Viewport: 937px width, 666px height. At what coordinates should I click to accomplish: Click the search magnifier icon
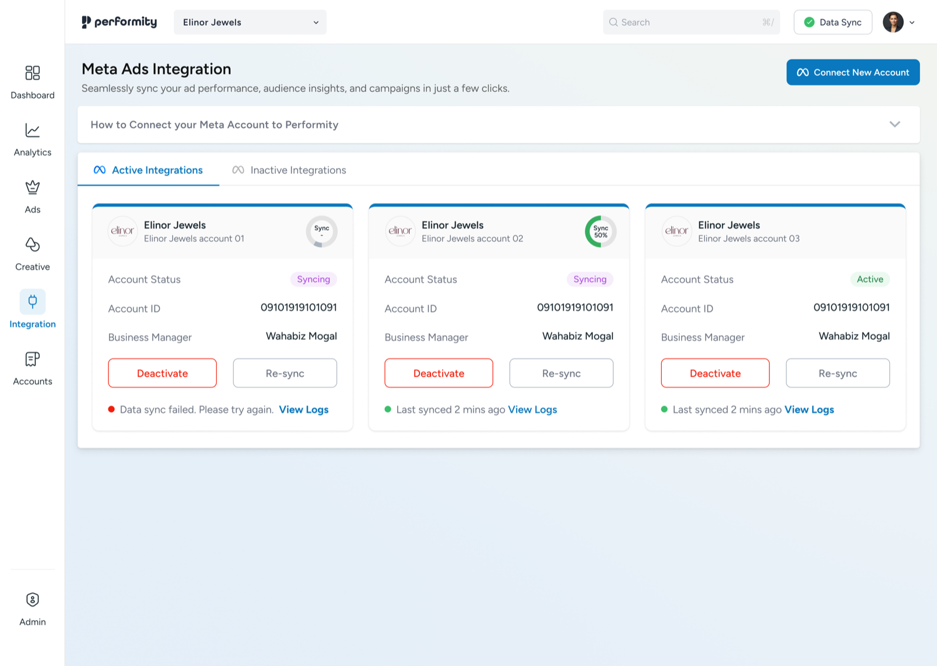pyautogui.click(x=613, y=22)
